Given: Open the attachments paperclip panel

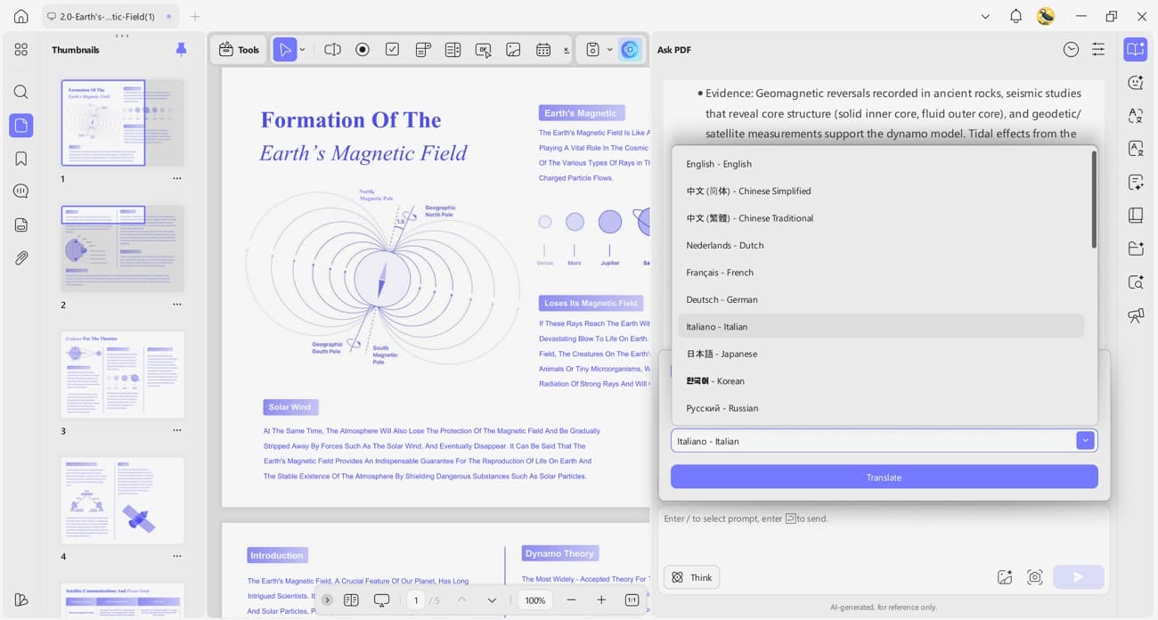Looking at the screenshot, I should point(21,258).
